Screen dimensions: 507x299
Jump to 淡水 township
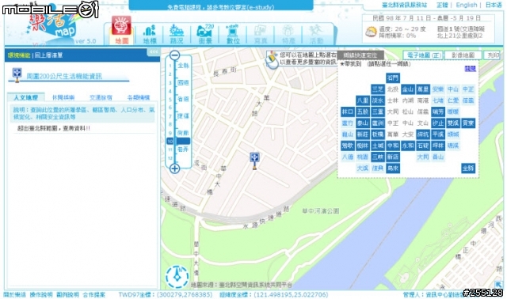[377, 100]
